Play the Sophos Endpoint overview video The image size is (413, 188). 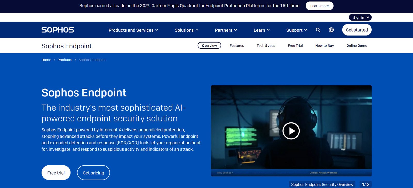(x=291, y=131)
